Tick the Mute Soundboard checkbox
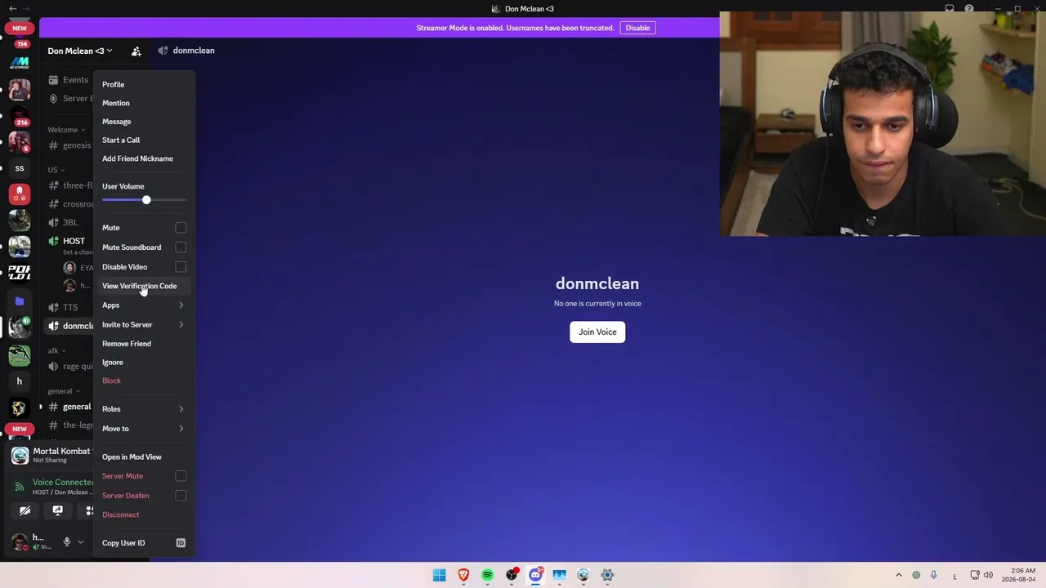Image resolution: width=1046 pixels, height=588 pixels. (181, 247)
